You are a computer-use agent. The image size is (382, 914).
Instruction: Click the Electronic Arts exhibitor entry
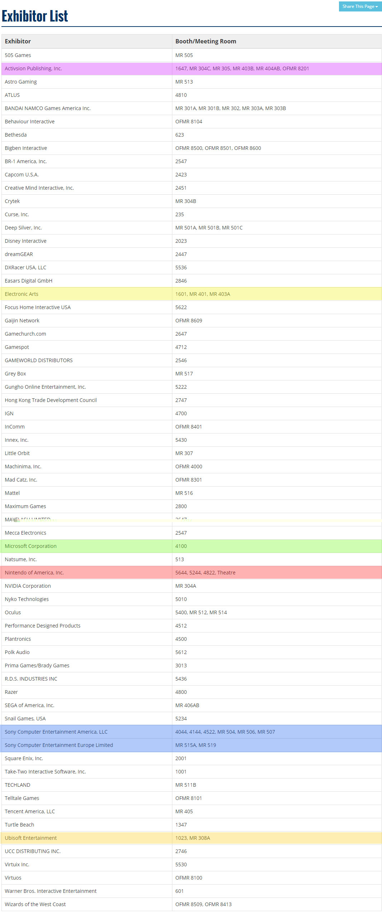pos(22,294)
